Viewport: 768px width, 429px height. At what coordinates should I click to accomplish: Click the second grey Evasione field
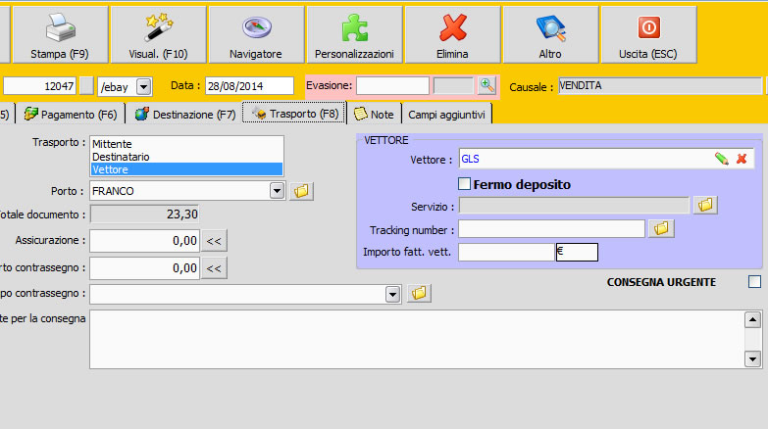pos(453,85)
